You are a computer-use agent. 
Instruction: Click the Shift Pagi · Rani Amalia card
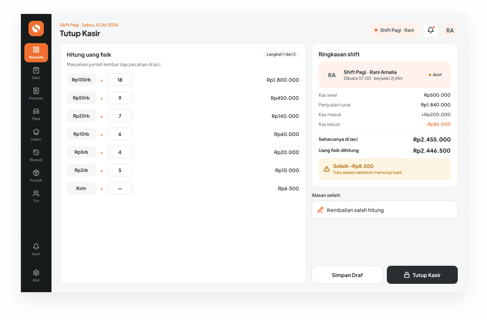tap(385, 75)
